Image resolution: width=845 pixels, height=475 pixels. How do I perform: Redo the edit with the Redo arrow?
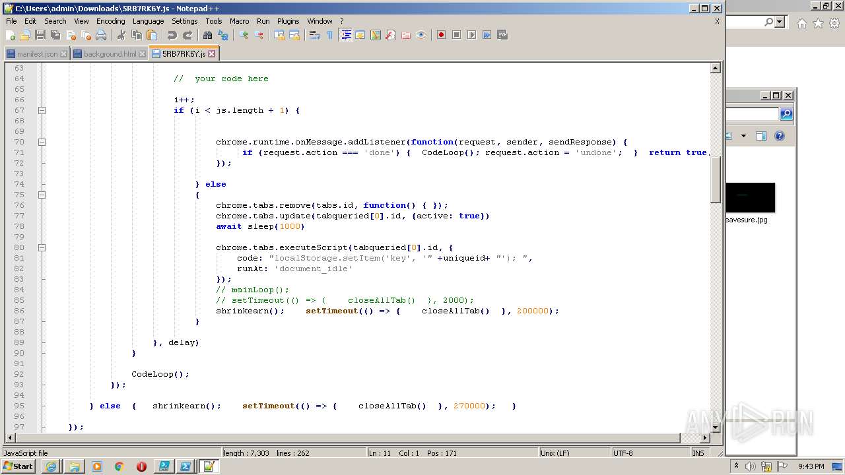point(187,35)
